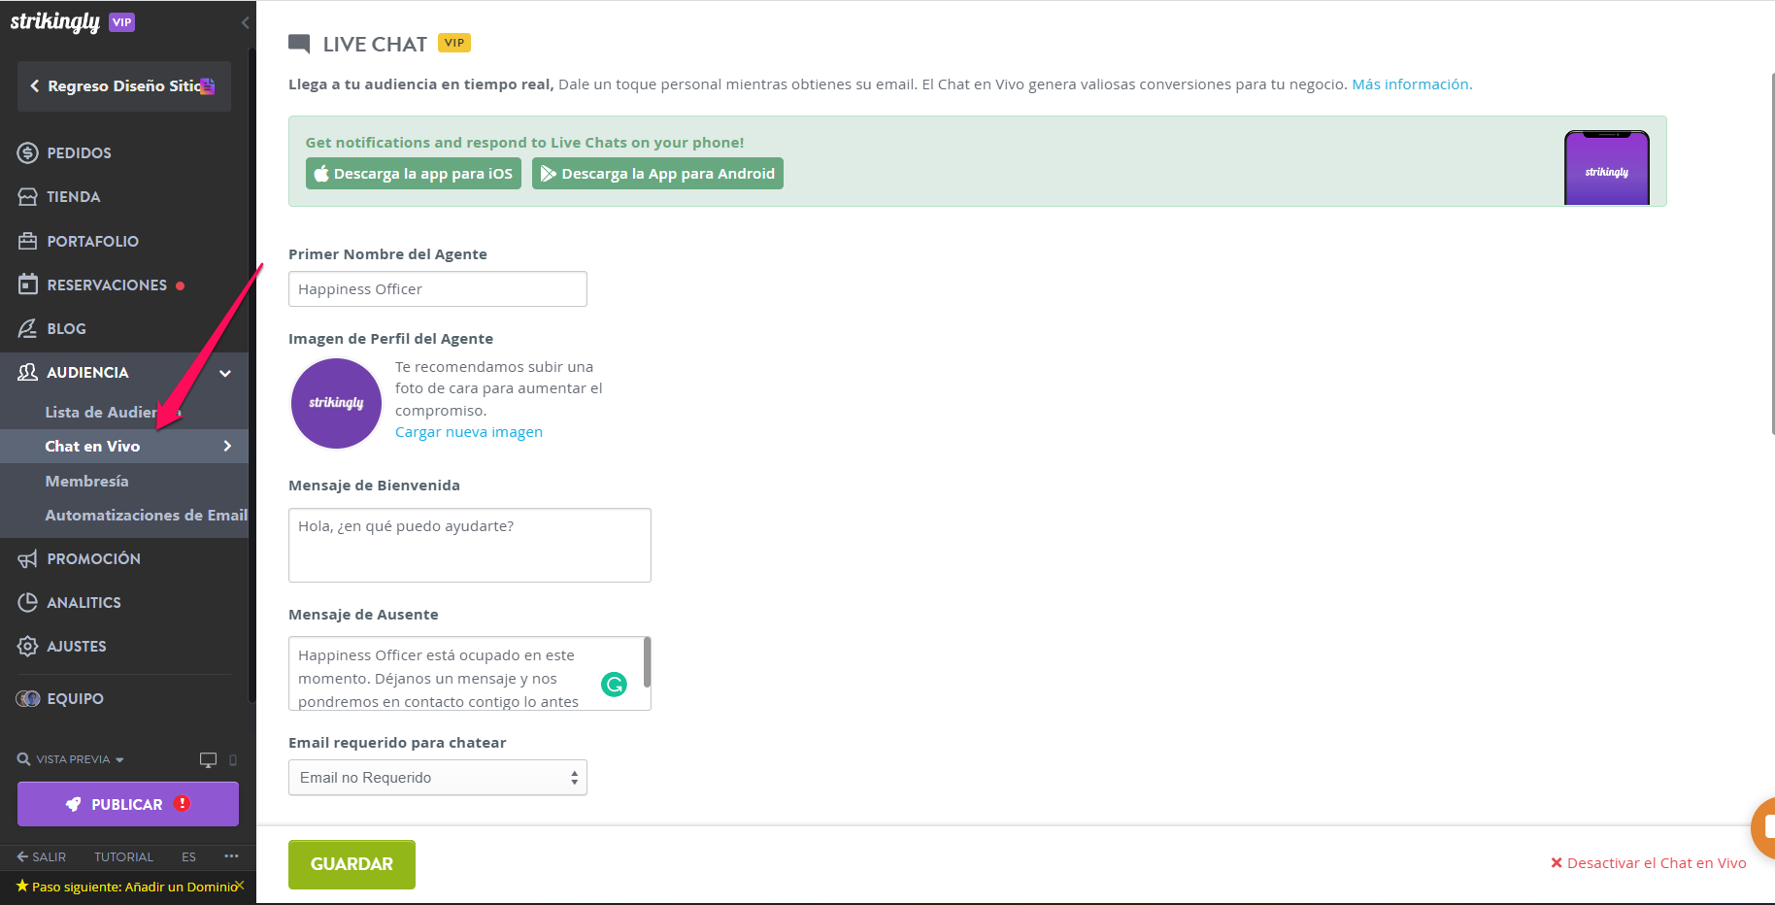Click the Portafolio briefcase icon
This screenshot has width=1775, height=905.
pos(28,241)
